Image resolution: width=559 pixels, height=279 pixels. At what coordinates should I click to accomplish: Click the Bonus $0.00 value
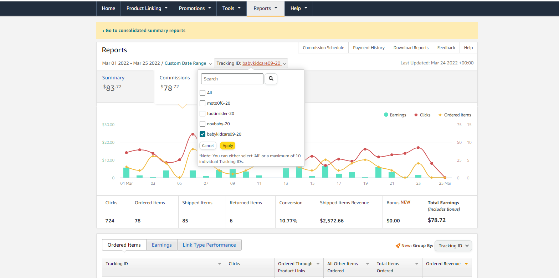click(x=393, y=221)
